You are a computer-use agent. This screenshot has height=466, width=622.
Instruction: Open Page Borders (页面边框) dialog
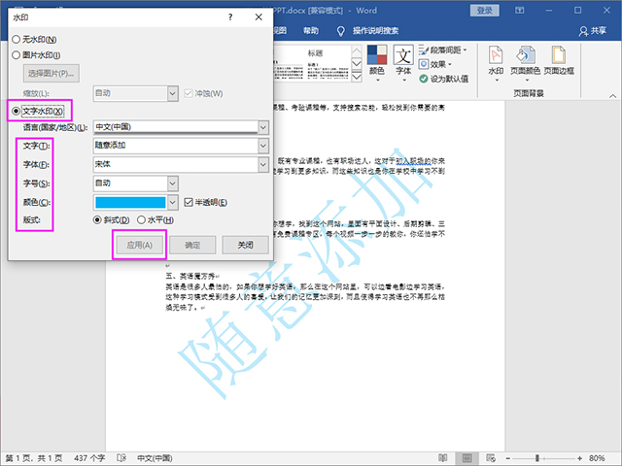coord(559,60)
